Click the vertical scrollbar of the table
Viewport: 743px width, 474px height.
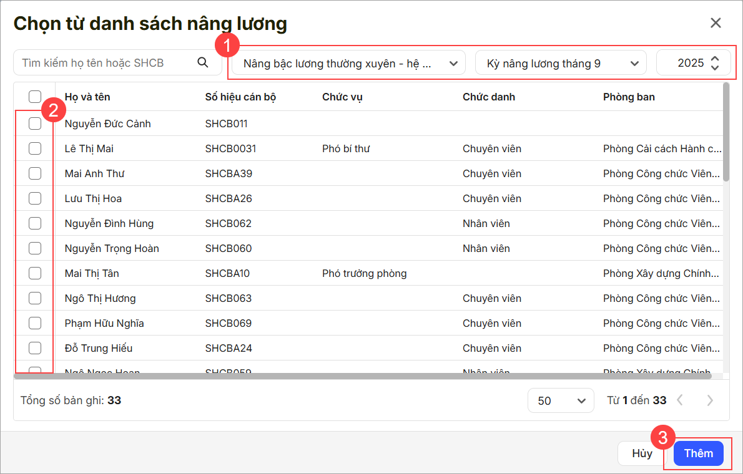pyautogui.click(x=726, y=132)
